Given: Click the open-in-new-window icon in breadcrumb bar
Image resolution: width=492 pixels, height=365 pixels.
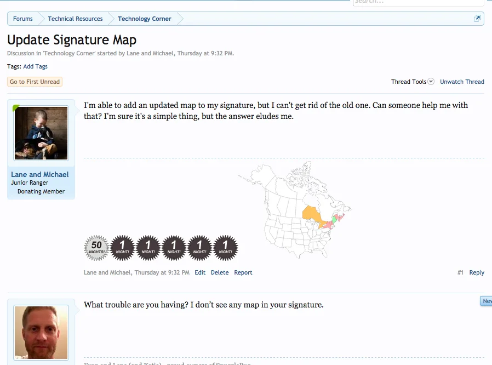Looking at the screenshot, I should pyautogui.click(x=477, y=19).
